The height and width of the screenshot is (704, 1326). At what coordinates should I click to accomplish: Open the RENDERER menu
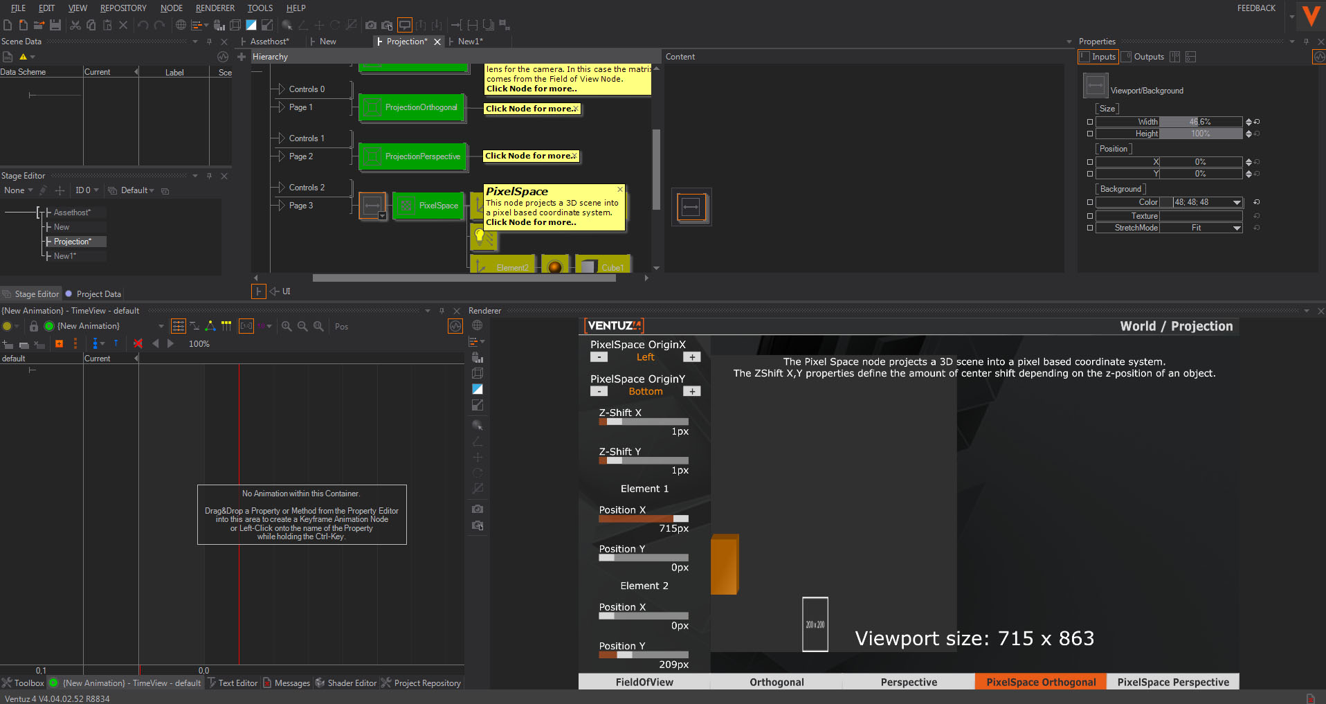point(215,8)
